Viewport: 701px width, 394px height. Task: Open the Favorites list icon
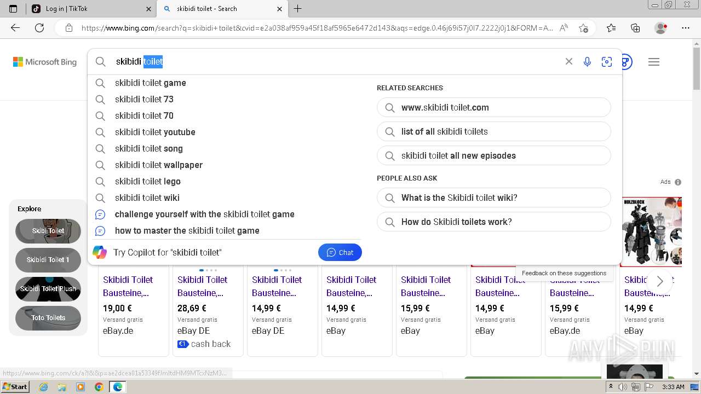[611, 28]
